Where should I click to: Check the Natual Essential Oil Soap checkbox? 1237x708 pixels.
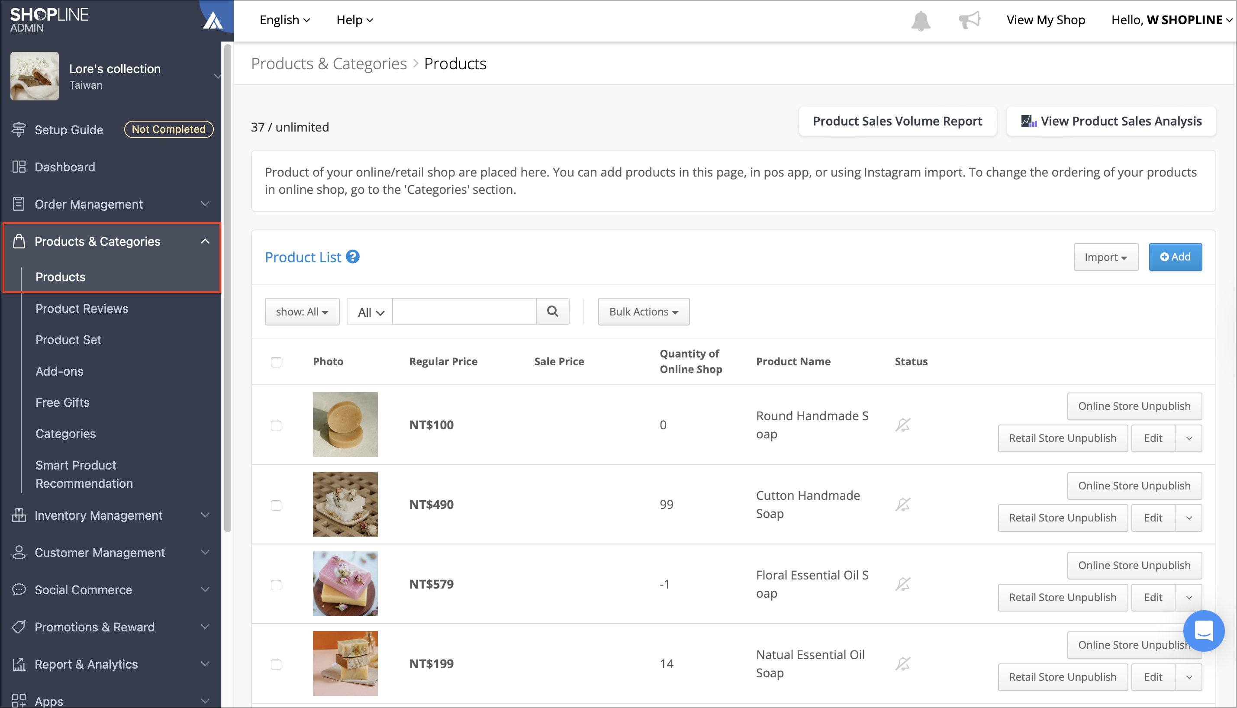click(276, 665)
